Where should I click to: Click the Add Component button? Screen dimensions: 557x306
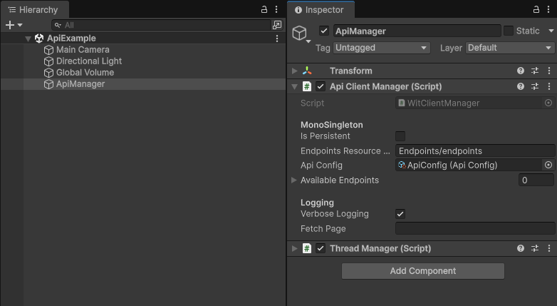pyautogui.click(x=422, y=271)
